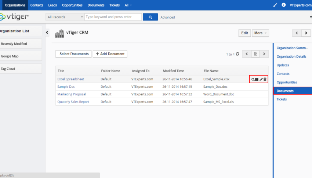Switch to the Contacts top menu
The width and height of the screenshot is (312, 178).
tap(37, 5)
